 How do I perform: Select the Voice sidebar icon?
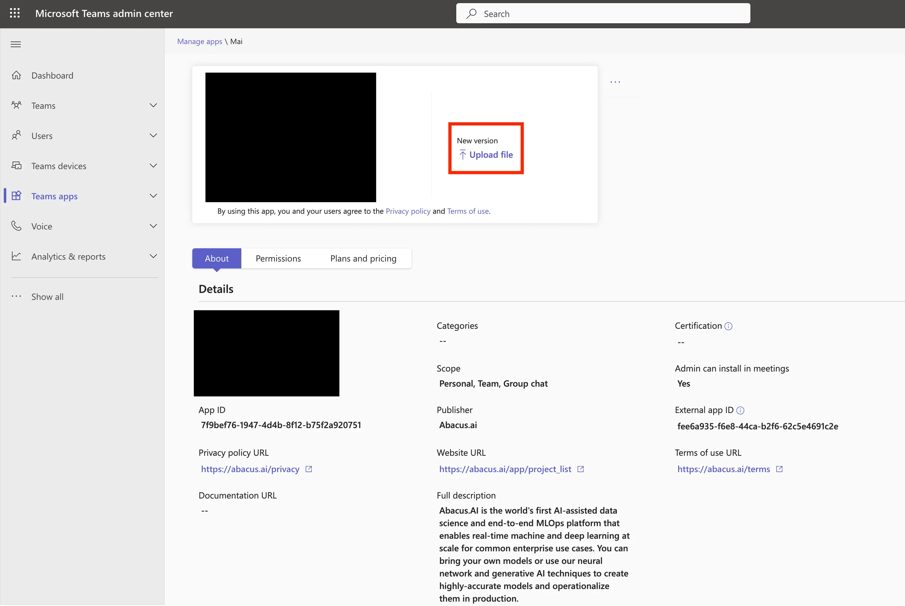point(17,226)
